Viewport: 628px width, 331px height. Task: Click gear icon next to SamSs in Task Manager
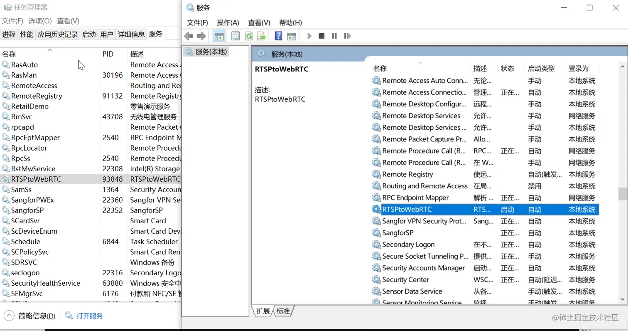pos(5,190)
